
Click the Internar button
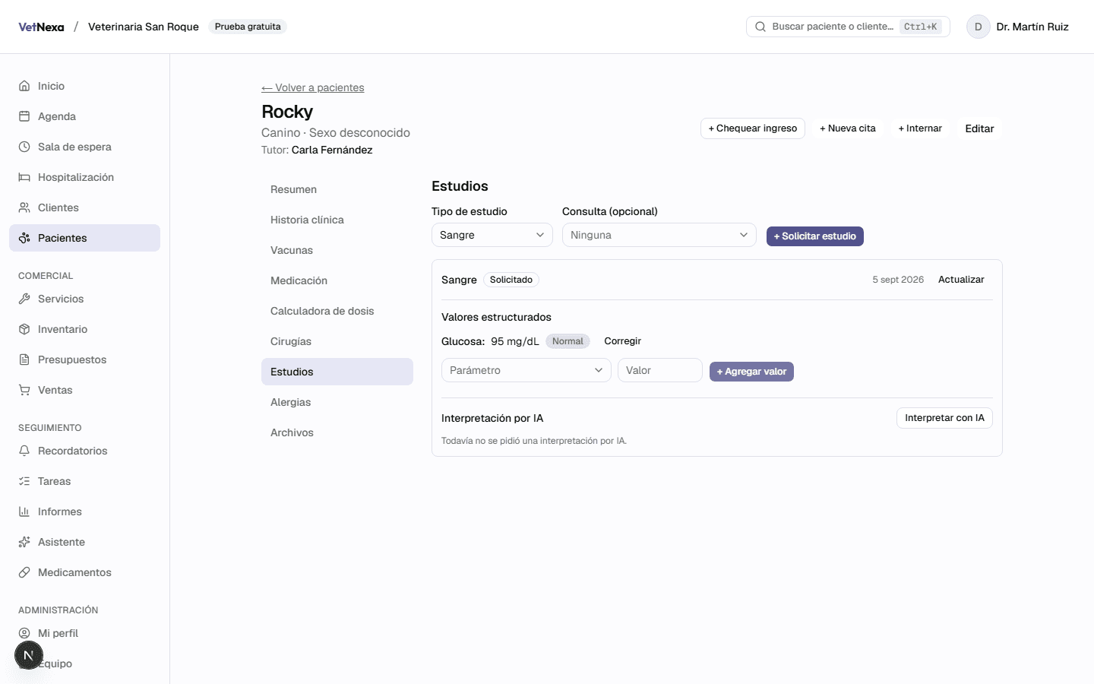920,128
